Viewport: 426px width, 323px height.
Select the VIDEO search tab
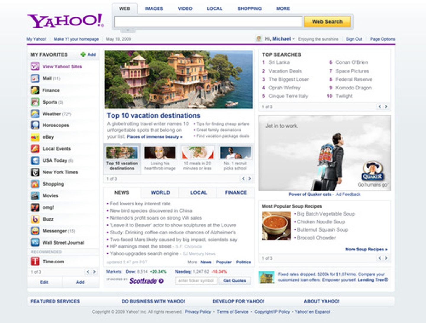185,9
